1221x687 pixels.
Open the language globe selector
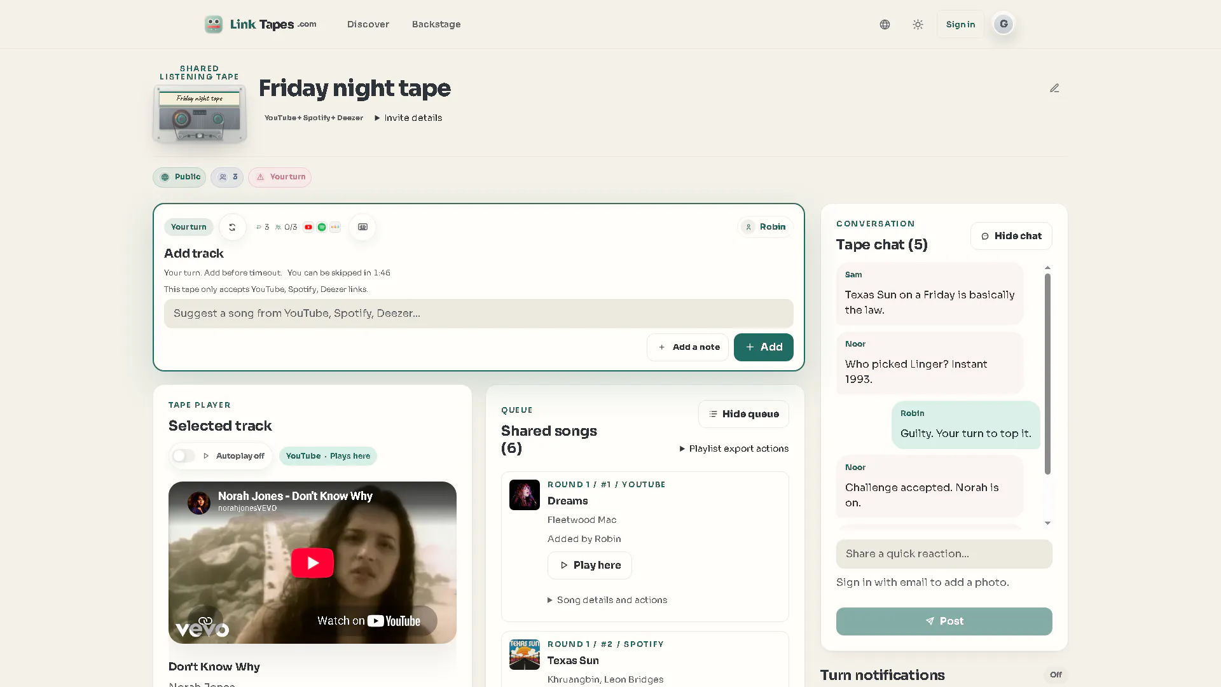885,24
